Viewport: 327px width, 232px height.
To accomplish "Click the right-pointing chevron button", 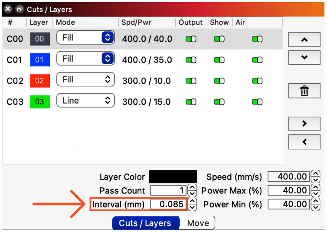I will (x=304, y=124).
